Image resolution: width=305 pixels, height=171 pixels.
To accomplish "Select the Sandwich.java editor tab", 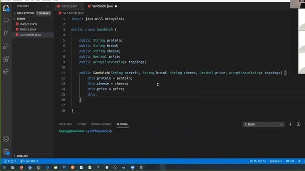I will coord(102,6).
